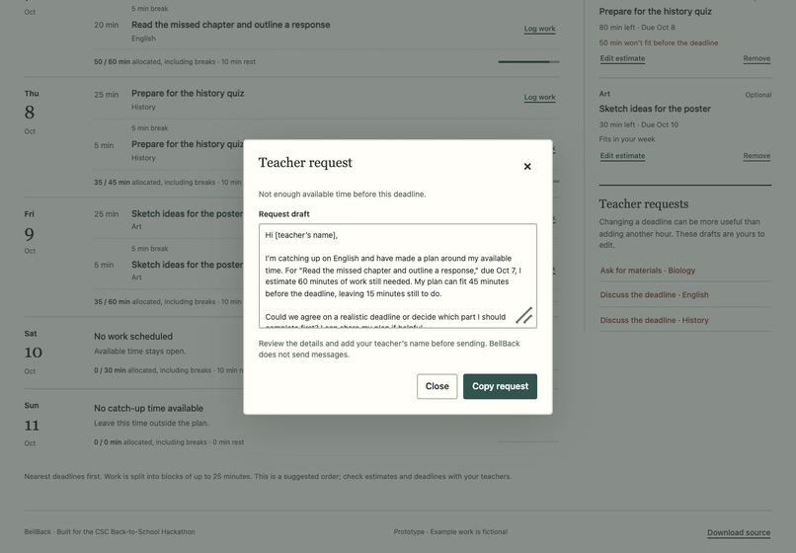Click inside the Request draft text area
Viewport: 796px width, 553px height.
click(x=397, y=276)
